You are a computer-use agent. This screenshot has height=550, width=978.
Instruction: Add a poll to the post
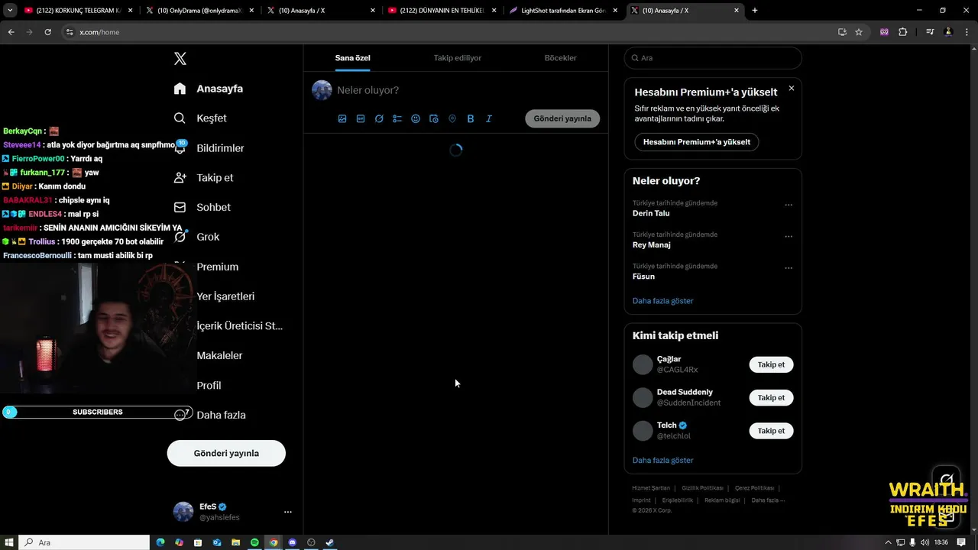tap(397, 118)
